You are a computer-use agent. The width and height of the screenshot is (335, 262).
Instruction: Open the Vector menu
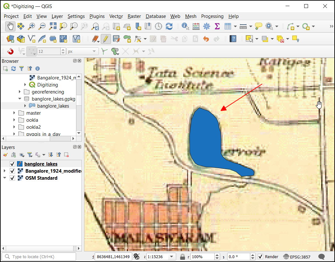point(116,16)
